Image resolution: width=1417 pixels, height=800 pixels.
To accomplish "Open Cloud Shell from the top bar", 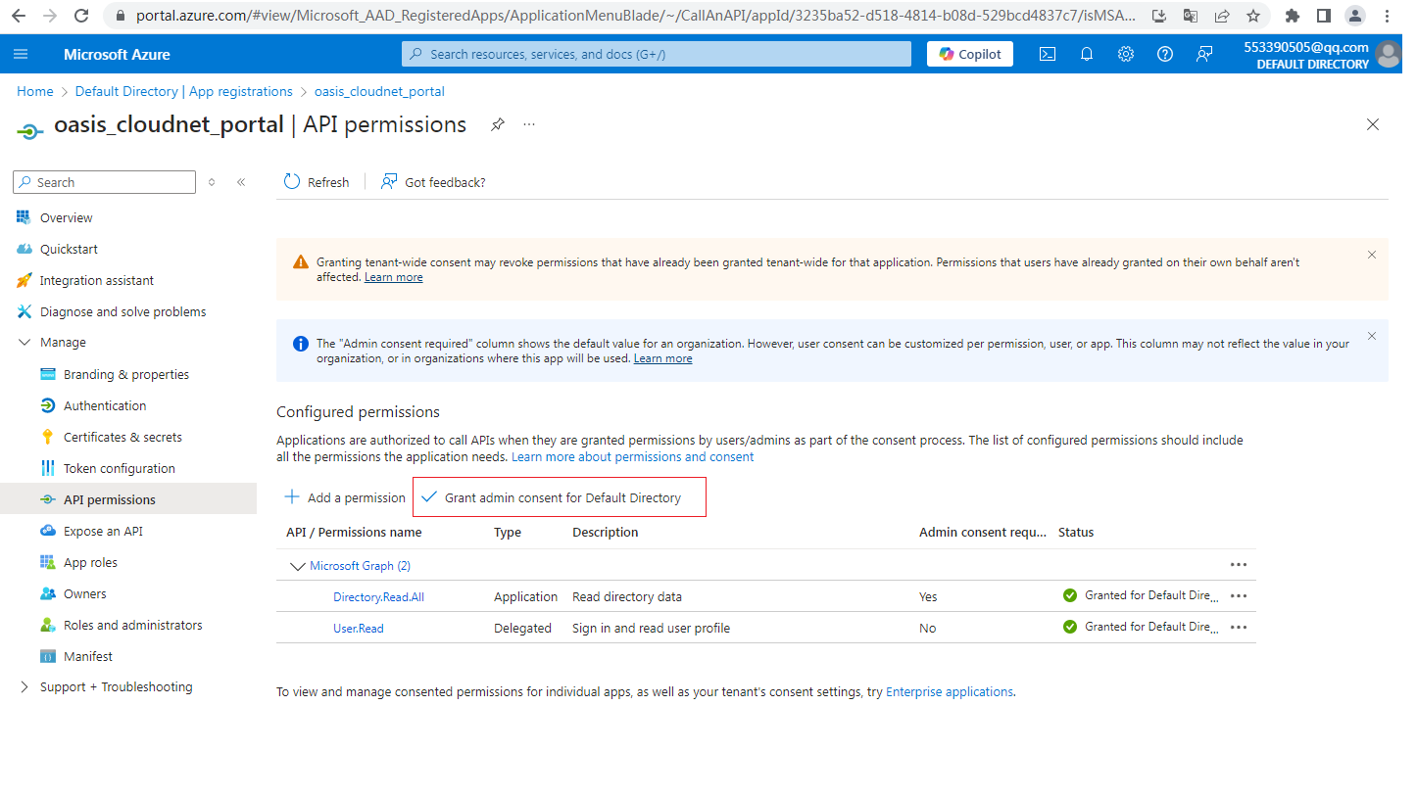I will 1048,54.
